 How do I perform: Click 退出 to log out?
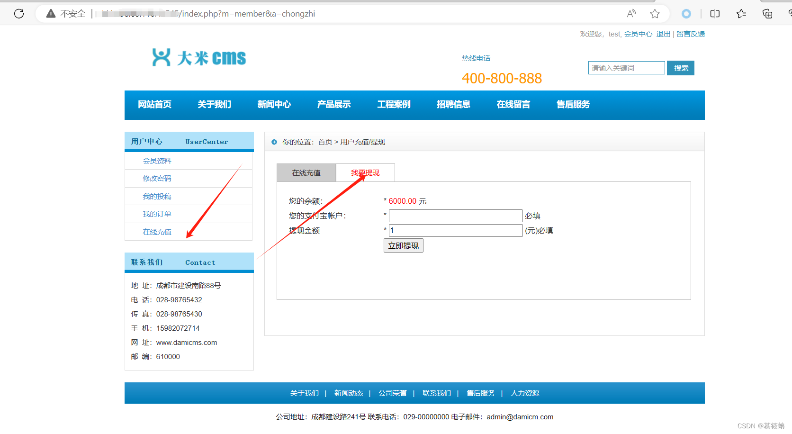[x=663, y=34]
